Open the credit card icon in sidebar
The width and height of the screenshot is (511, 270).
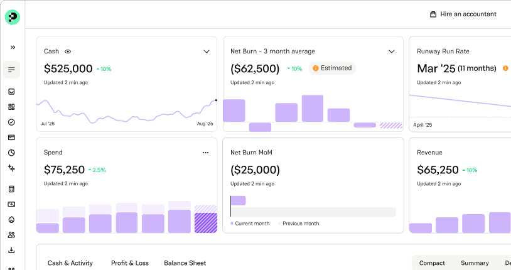[11, 138]
